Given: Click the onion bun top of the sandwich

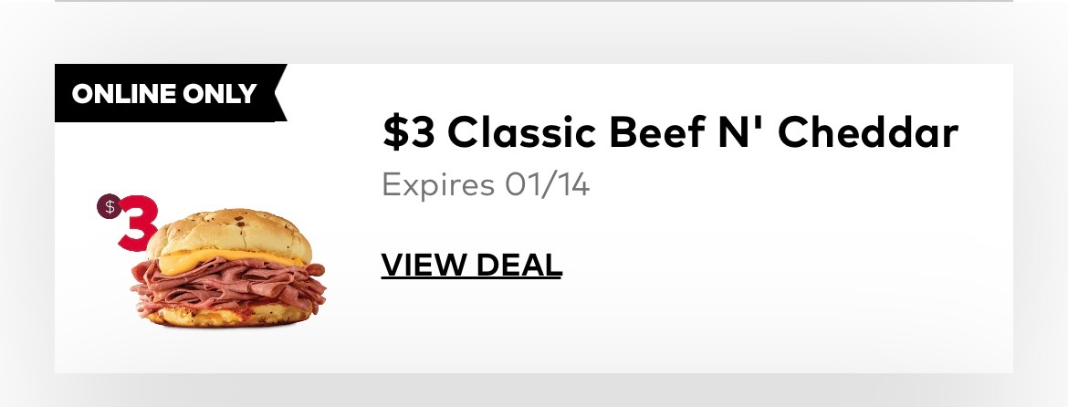Looking at the screenshot, I should (229, 232).
